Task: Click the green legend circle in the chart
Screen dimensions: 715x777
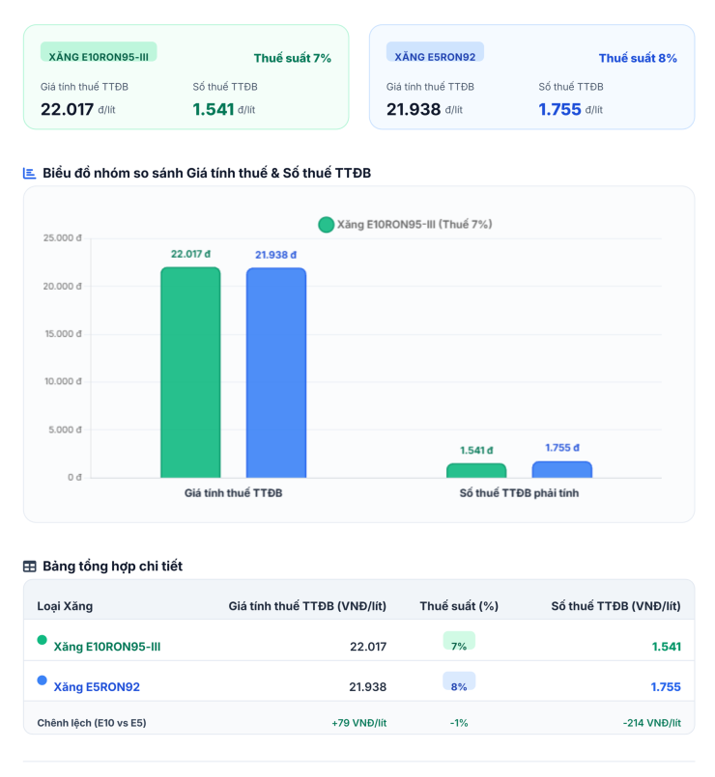Action: click(x=326, y=225)
